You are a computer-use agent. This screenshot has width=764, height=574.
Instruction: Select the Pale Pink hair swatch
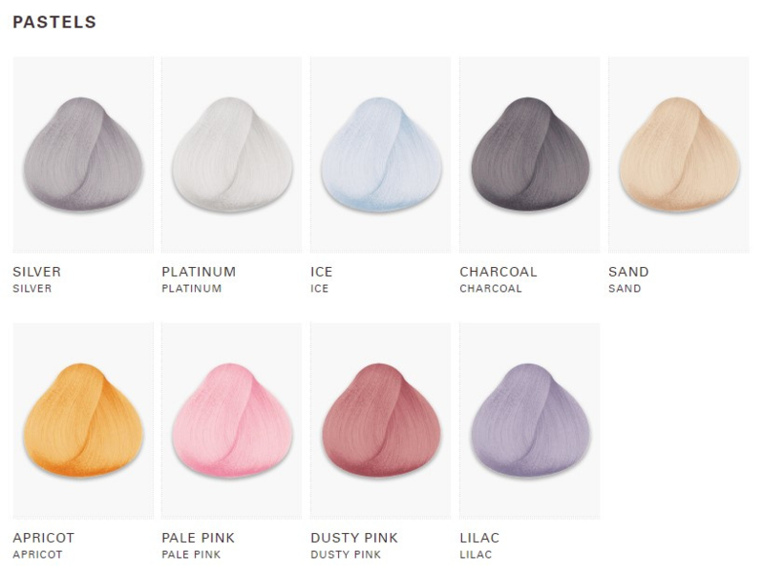click(x=232, y=420)
